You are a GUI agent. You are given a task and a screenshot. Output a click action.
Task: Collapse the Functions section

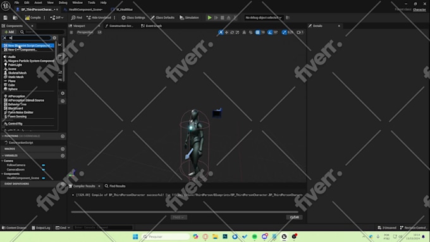[3, 136]
